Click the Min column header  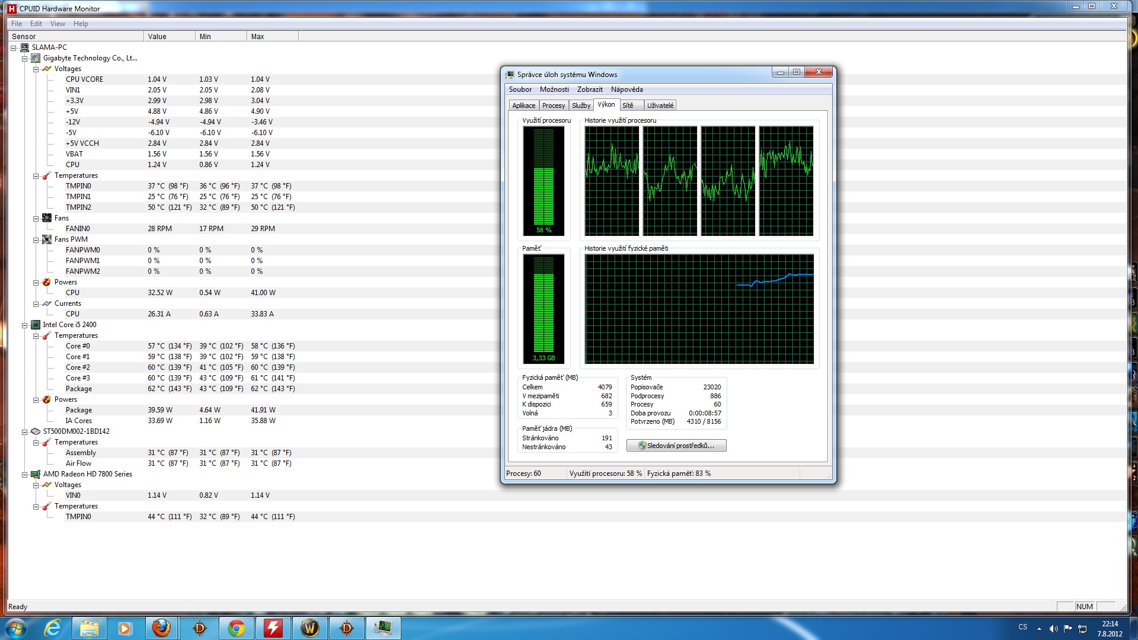tap(221, 36)
